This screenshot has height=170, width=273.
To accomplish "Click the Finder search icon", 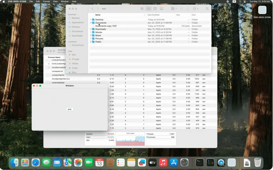I will coord(207,9).
